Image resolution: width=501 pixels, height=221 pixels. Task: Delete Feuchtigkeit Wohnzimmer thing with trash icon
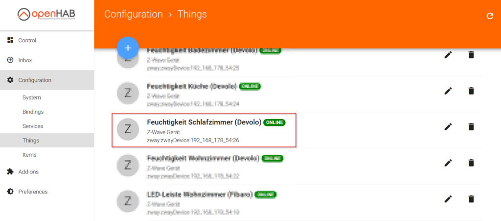471,163
